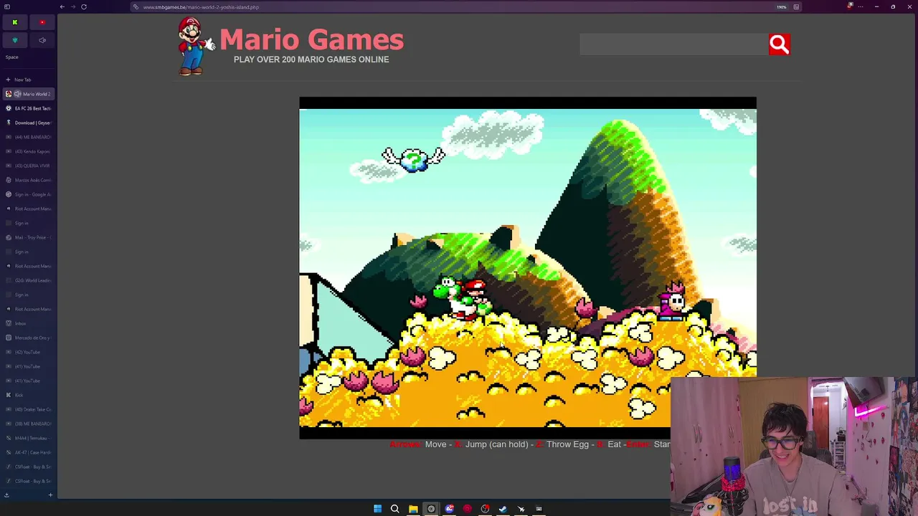Viewport: 918px width, 516px height.
Task: Click the red search magnifier icon
Action: coord(779,44)
